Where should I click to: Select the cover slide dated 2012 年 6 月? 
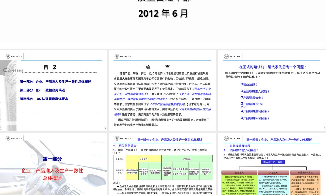click(163, 24)
